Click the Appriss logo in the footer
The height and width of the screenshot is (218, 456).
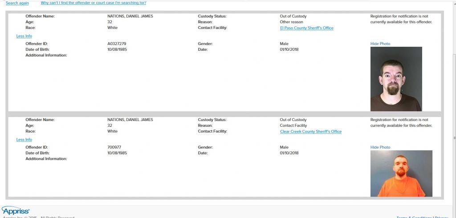tap(16, 210)
